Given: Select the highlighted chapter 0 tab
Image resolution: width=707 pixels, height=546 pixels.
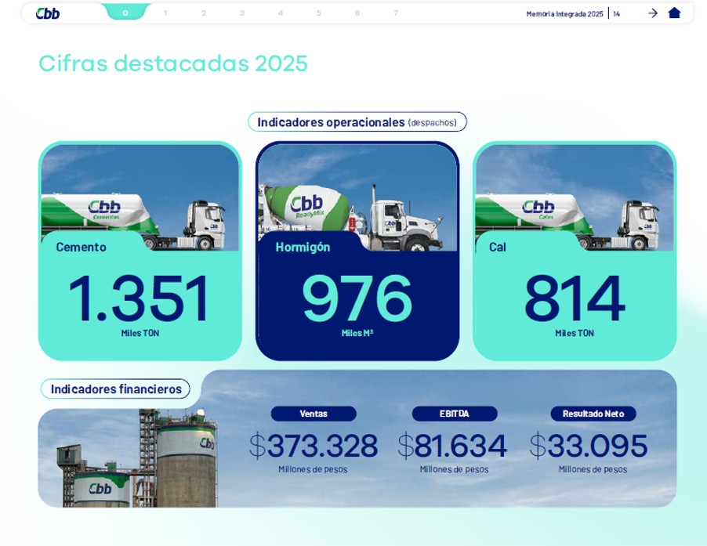Looking at the screenshot, I should point(125,13).
